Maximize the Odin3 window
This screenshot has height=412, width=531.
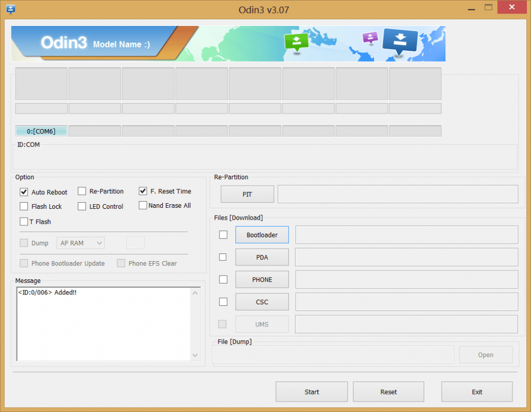coord(488,7)
